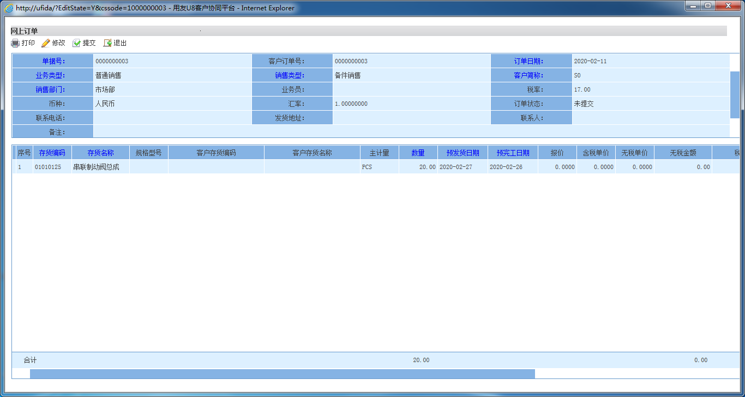Sort by 存货编码 column header
Image resolution: width=745 pixels, height=397 pixels.
click(52, 153)
